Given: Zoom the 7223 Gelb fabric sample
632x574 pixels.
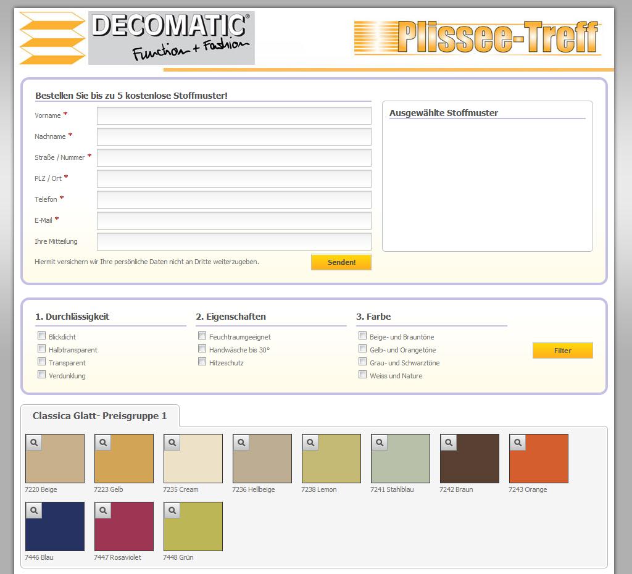Looking at the screenshot, I should coord(103,443).
